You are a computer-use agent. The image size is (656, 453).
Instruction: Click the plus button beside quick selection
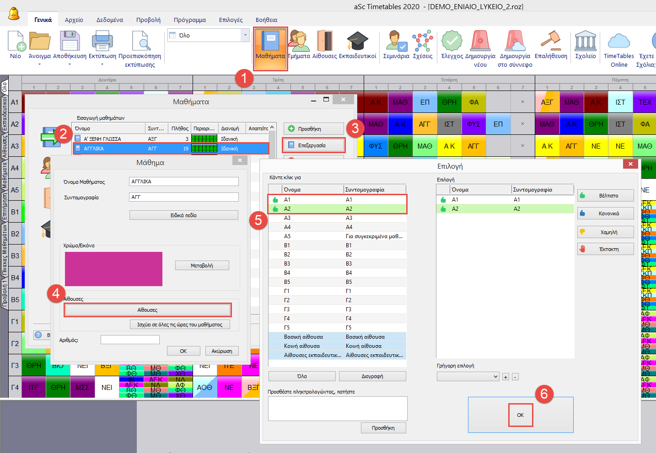[505, 377]
